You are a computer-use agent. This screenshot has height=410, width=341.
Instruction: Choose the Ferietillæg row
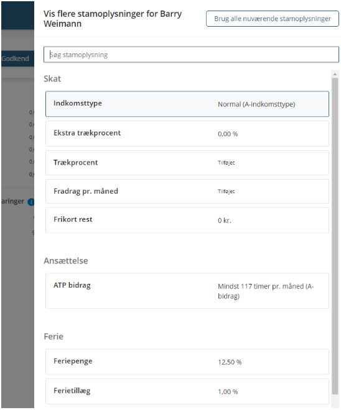pos(187,391)
